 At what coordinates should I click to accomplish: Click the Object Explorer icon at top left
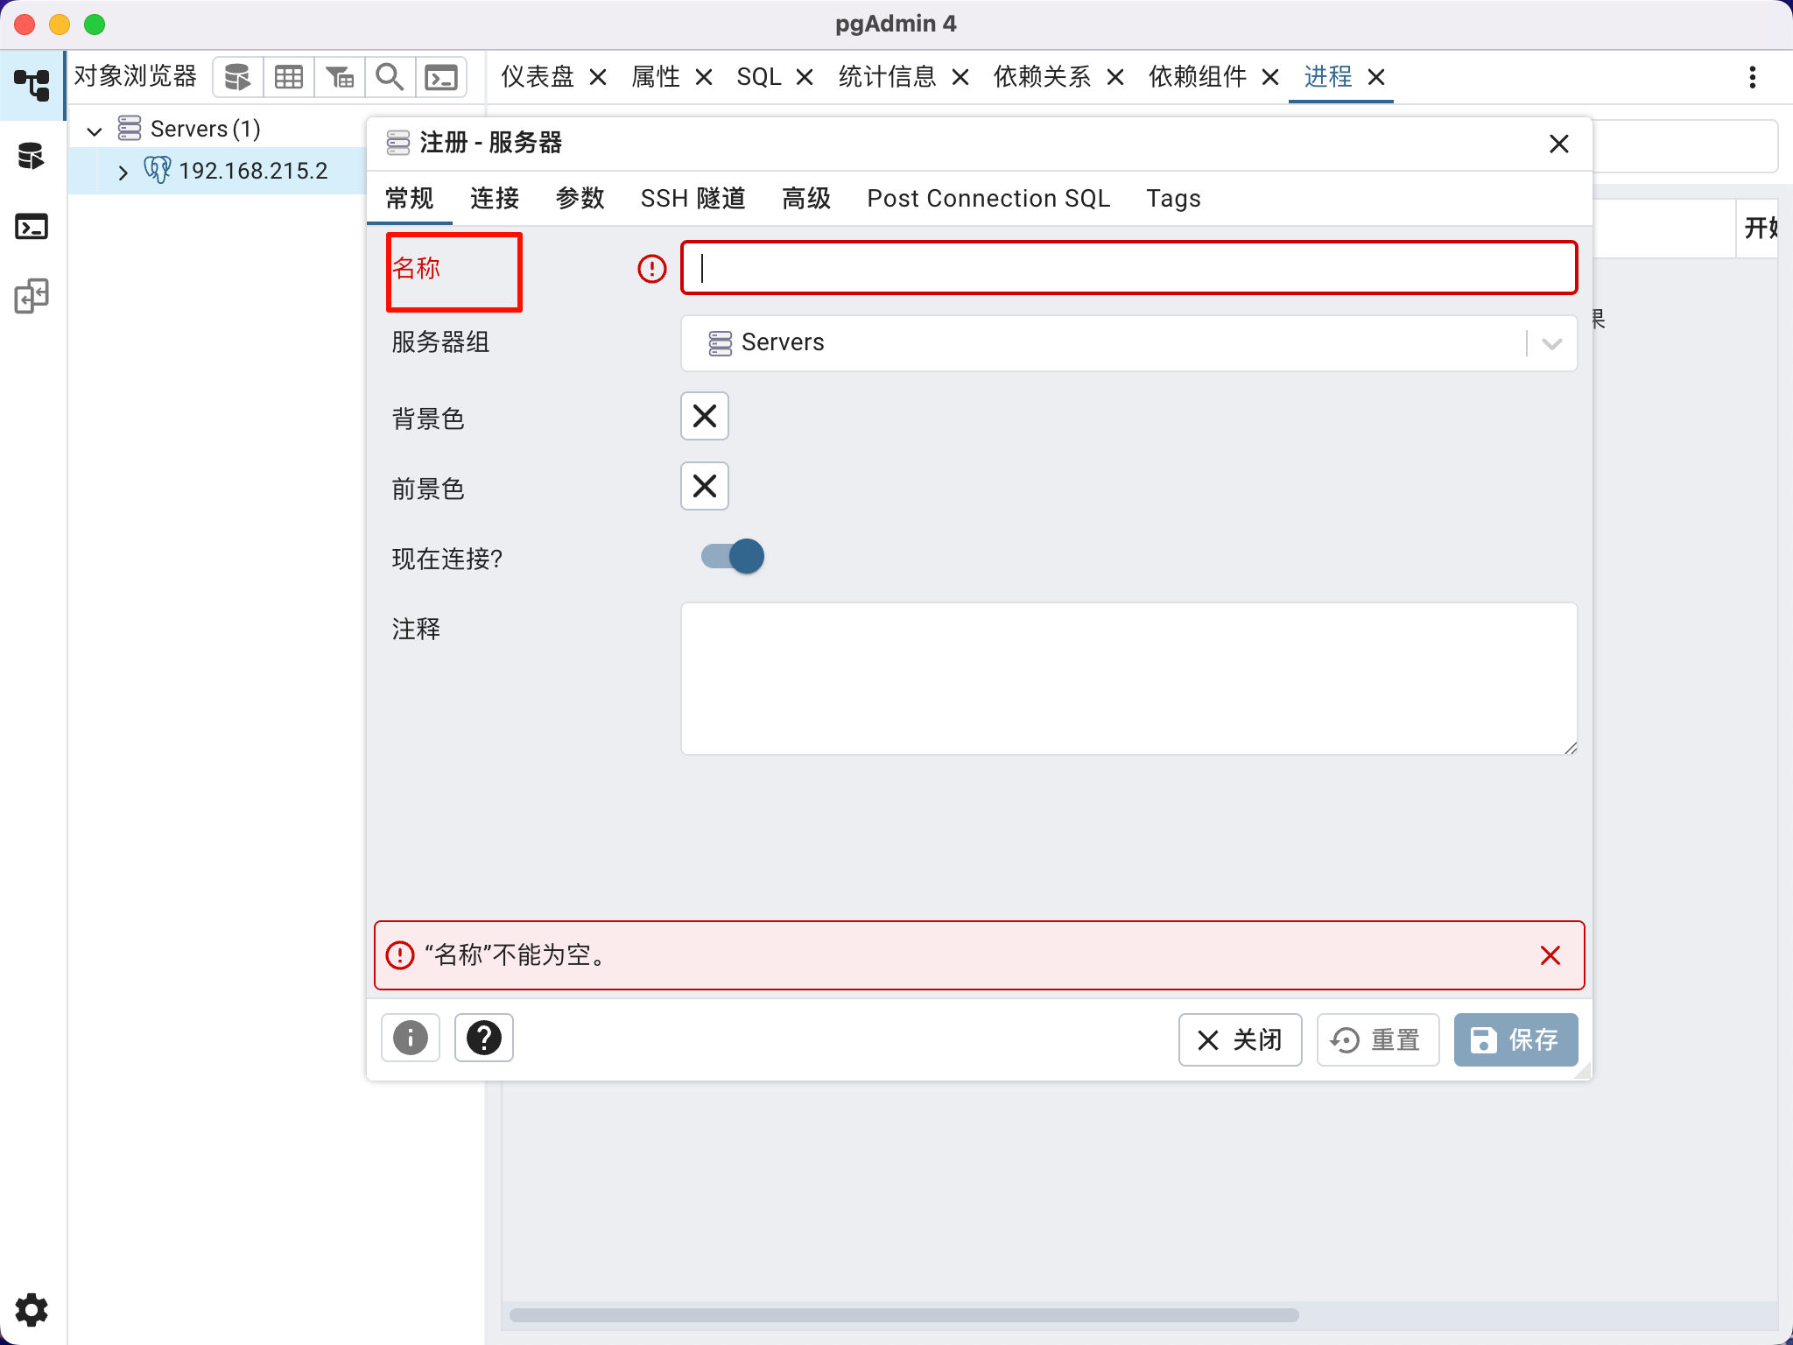coord(32,85)
